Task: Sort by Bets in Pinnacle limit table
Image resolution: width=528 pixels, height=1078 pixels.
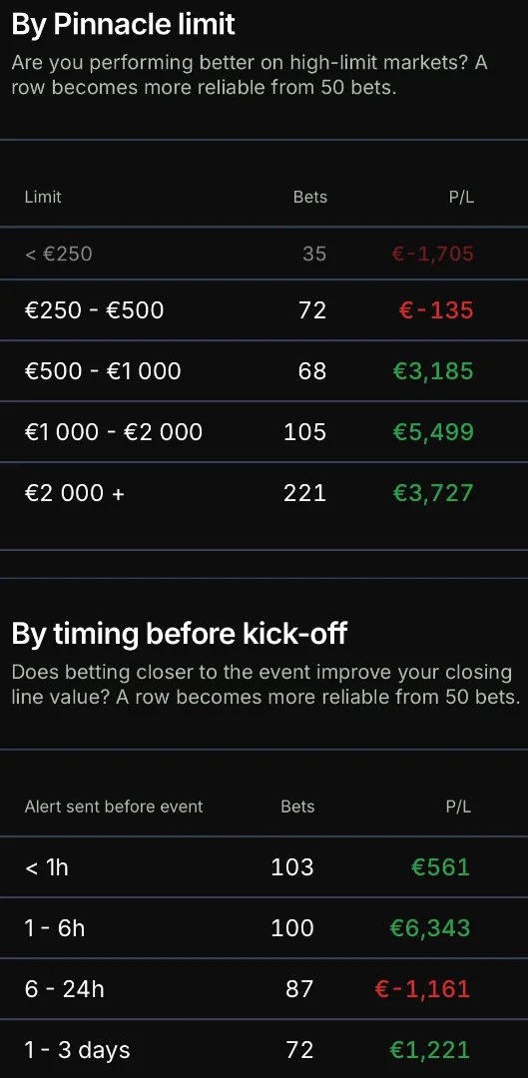Action: point(310,198)
